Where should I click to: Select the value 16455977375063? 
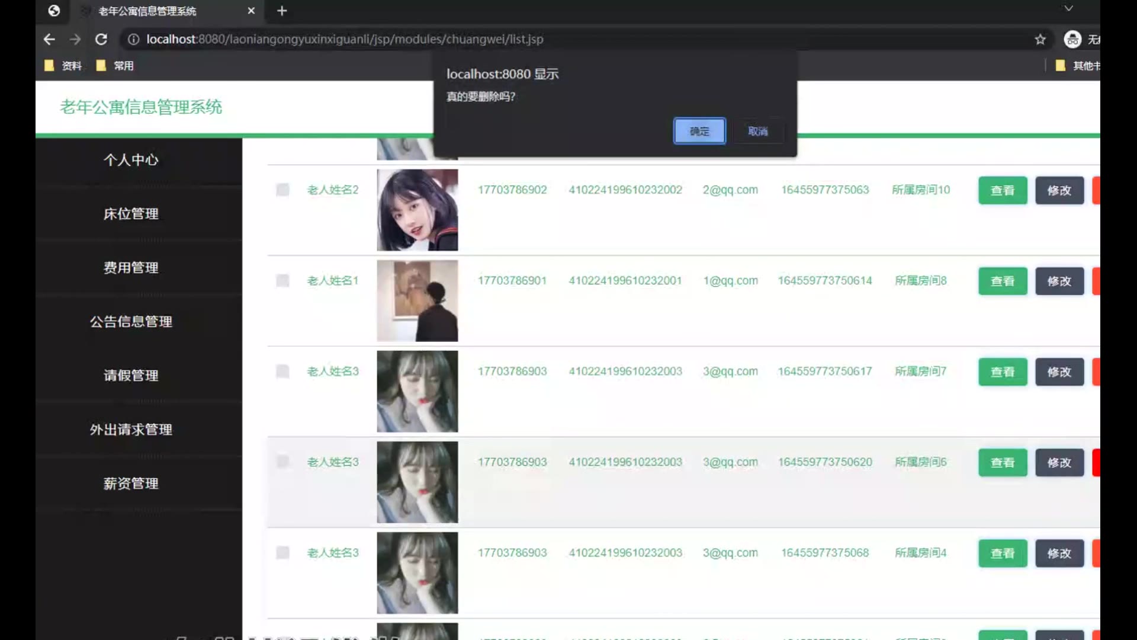825,190
